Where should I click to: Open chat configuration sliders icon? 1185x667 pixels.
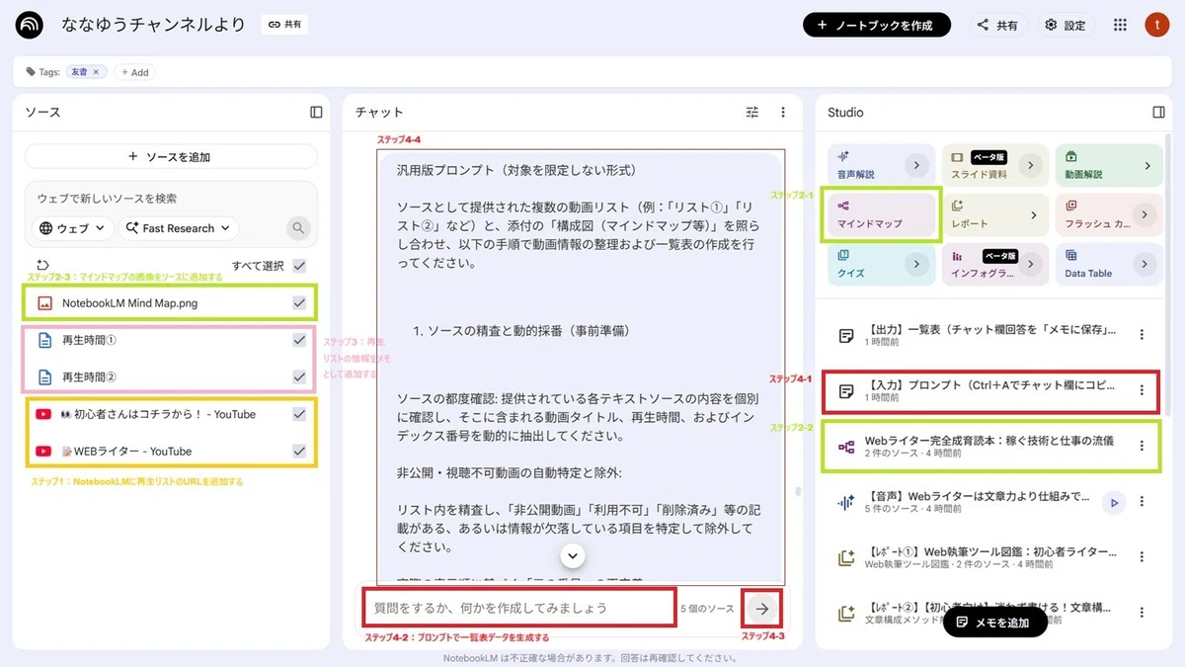(752, 113)
